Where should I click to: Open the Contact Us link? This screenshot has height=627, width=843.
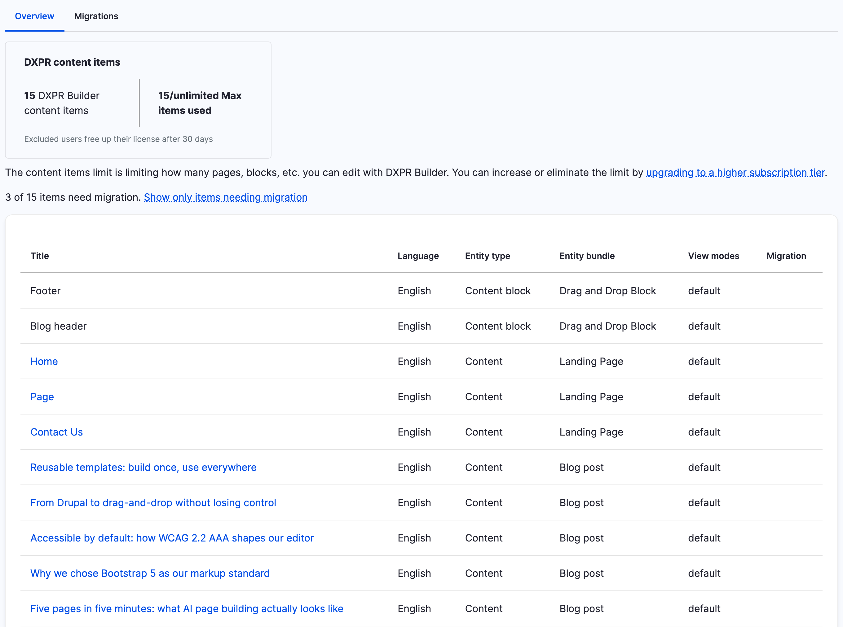click(57, 432)
